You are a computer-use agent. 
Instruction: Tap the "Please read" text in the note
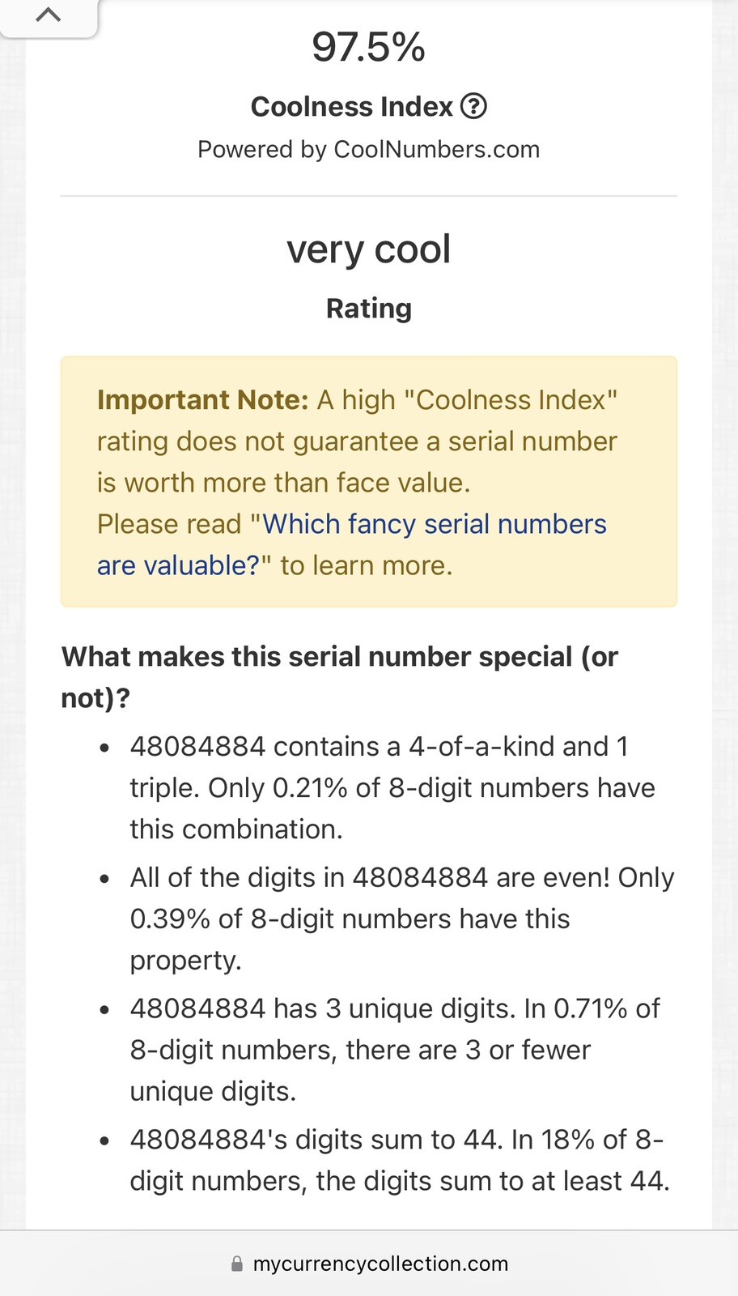pos(169,524)
